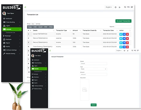Image resolution: width=141 pixels, height=110 pixels.
Task: Click logout icon in back window header
Action: [x=120, y=7]
